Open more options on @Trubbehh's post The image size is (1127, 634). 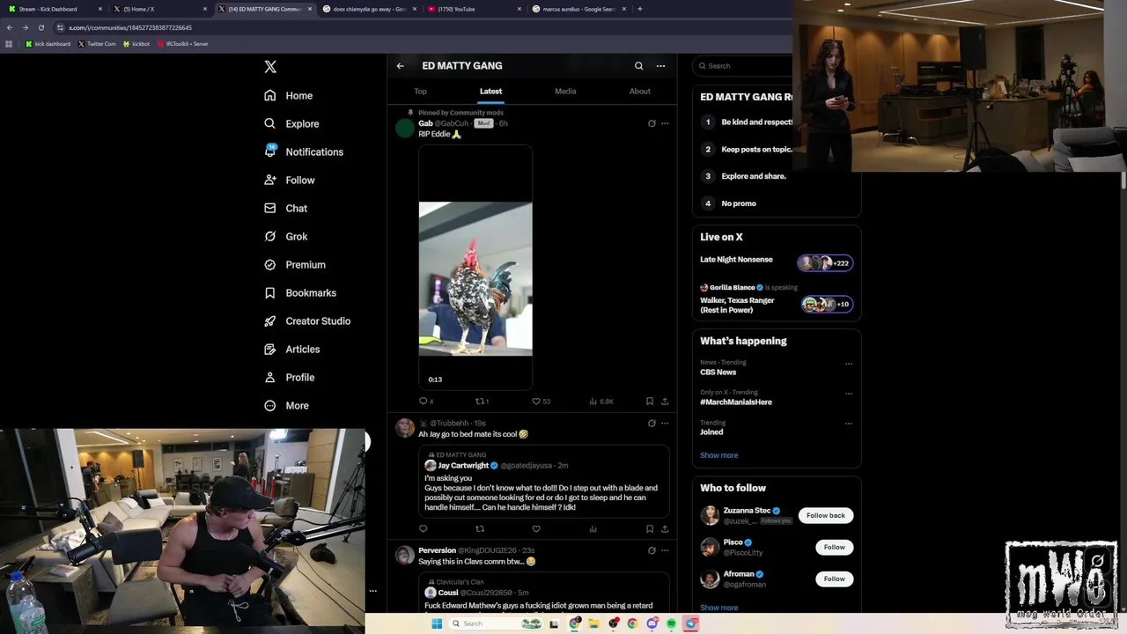pos(665,424)
